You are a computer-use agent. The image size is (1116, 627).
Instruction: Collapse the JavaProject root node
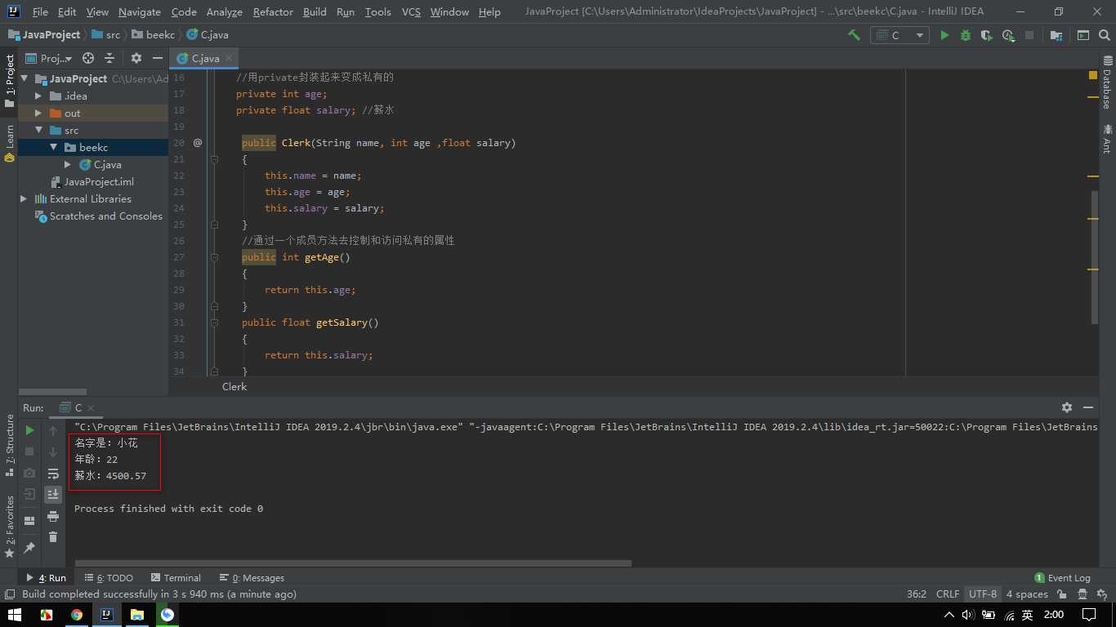[25, 78]
